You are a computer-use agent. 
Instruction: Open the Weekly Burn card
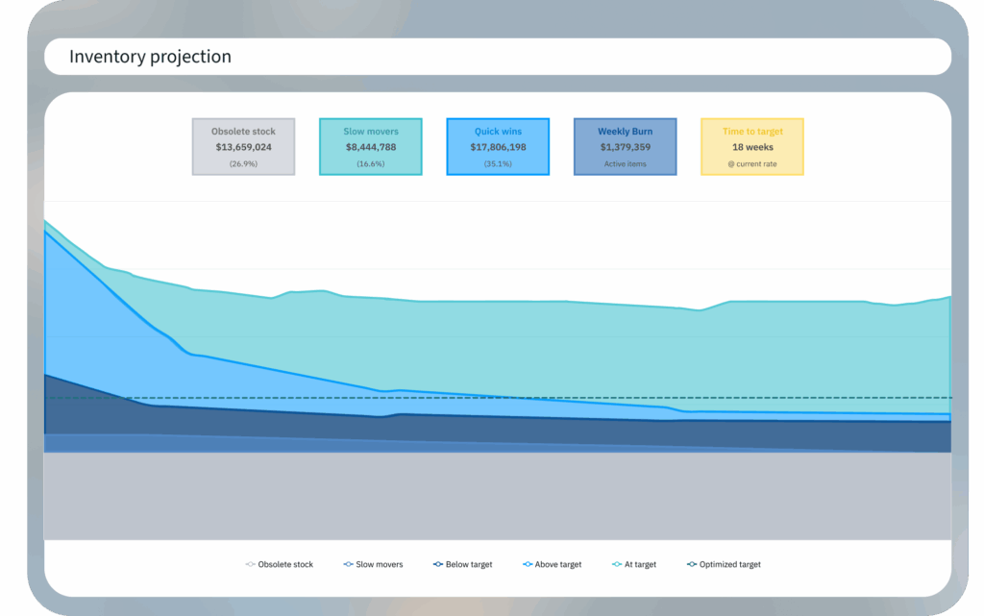pos(625,146)
